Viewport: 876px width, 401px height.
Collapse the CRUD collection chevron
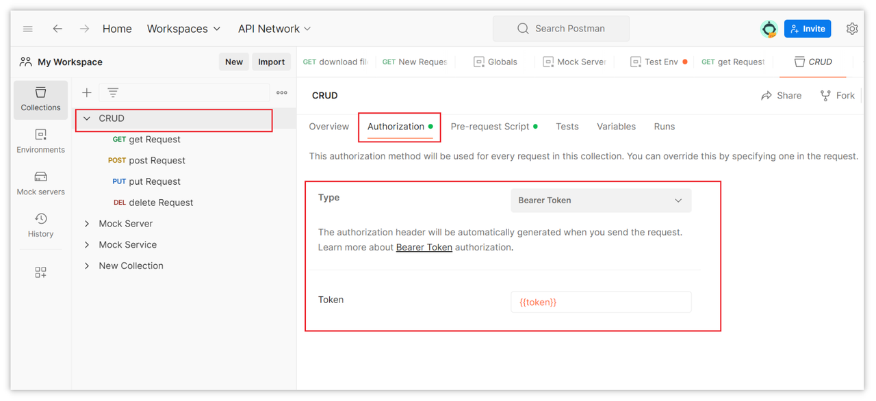[x=87, y=118]
